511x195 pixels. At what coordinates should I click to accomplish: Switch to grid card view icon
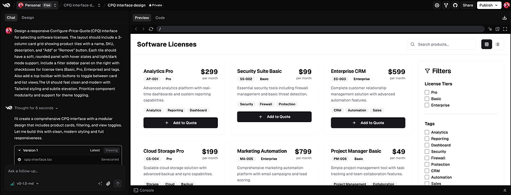tap(487, 44)
